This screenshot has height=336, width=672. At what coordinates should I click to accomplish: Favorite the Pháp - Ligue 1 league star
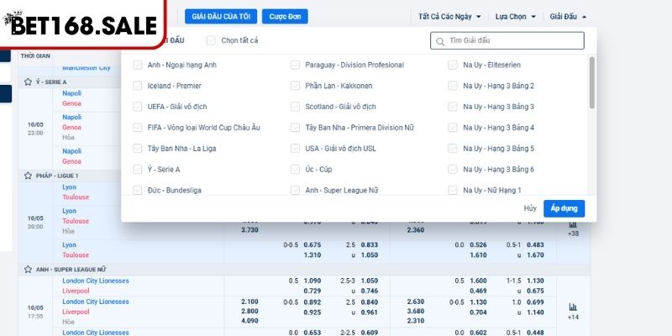tap(28, 176)
